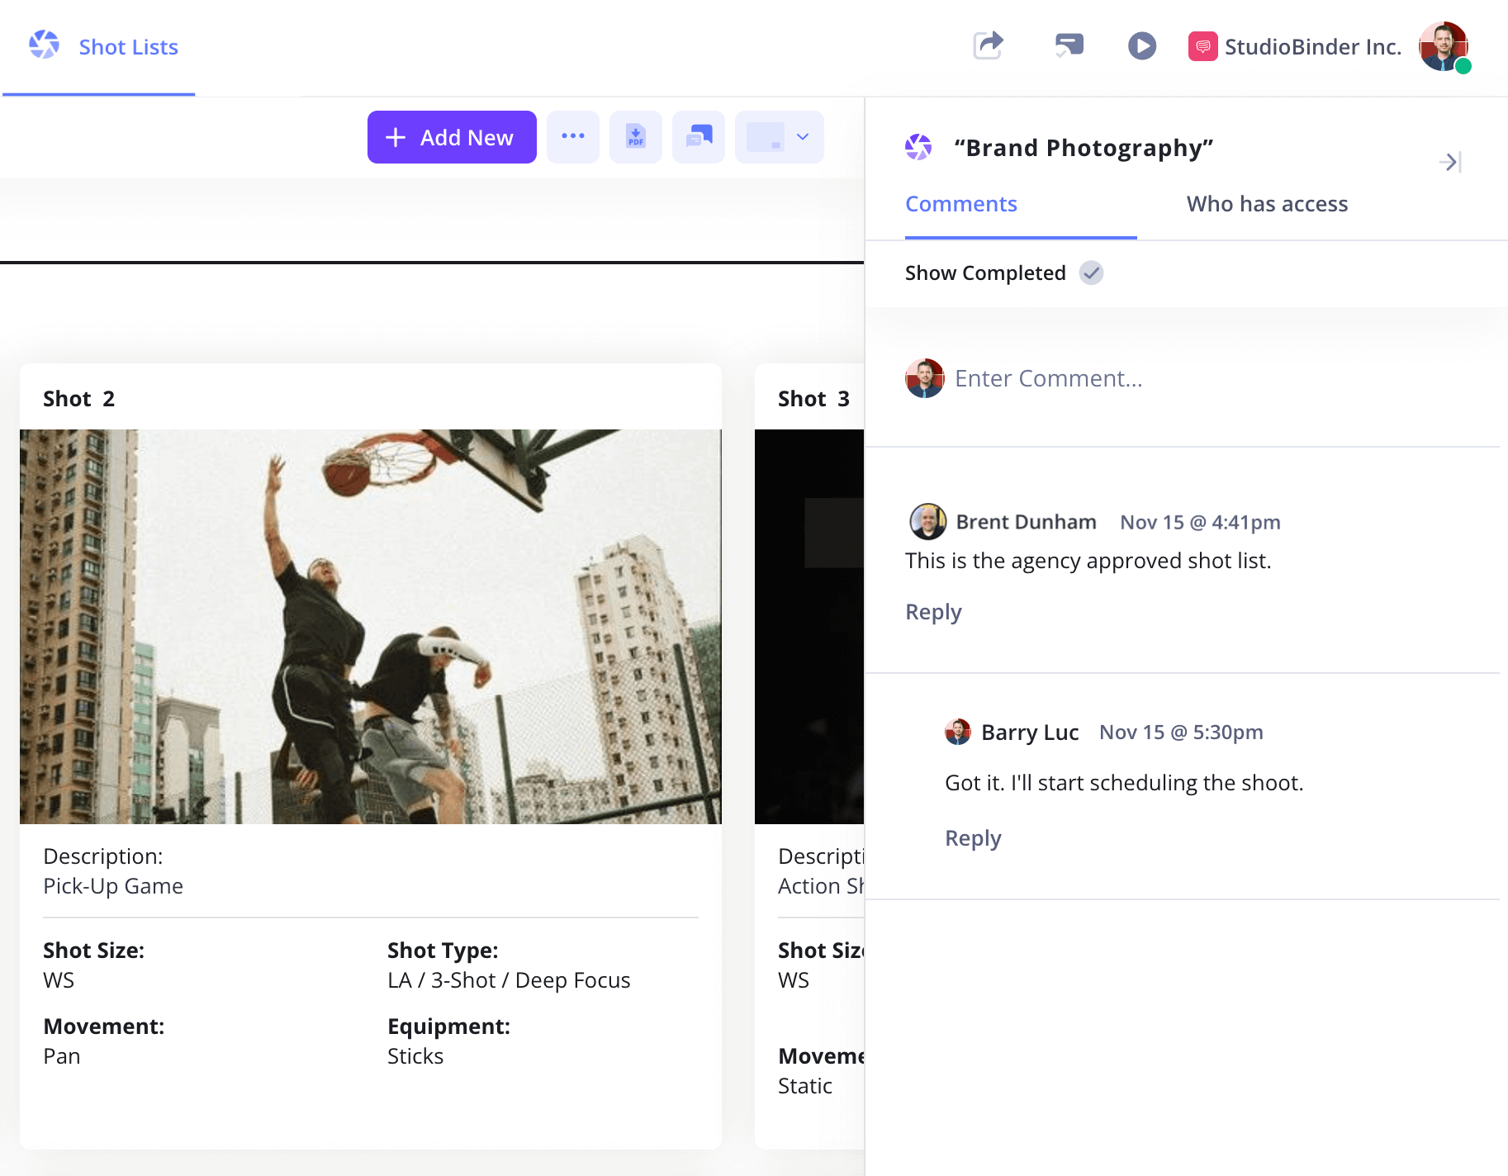Click the share arrow icon in header

point(988,45)
